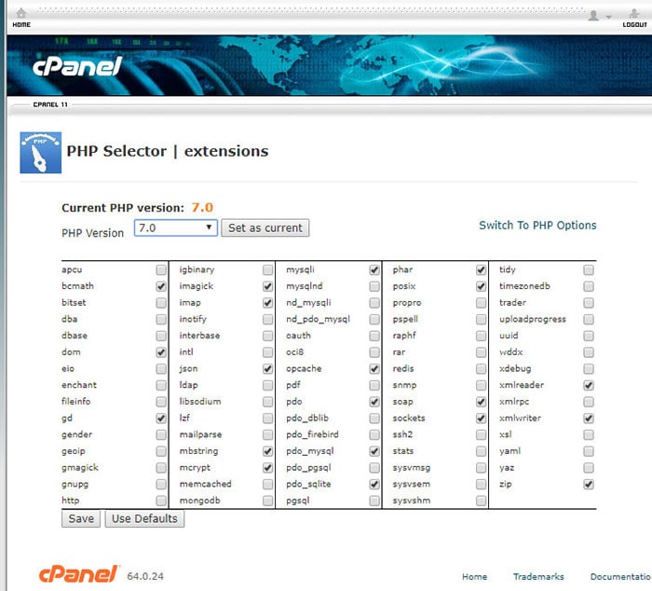Enable the uploadprogress checkbox
Screen dimensions: 652x591
pos(589,319)
